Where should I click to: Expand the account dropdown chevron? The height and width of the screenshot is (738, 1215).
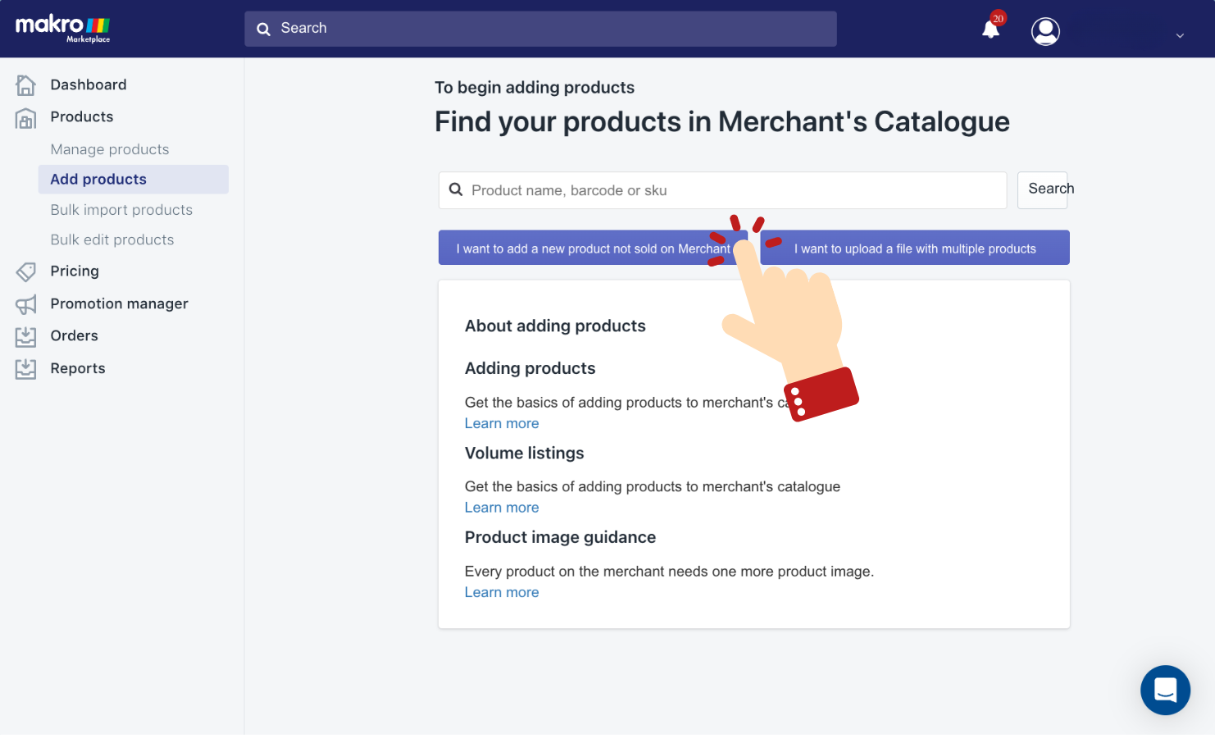coord(1180,35)
